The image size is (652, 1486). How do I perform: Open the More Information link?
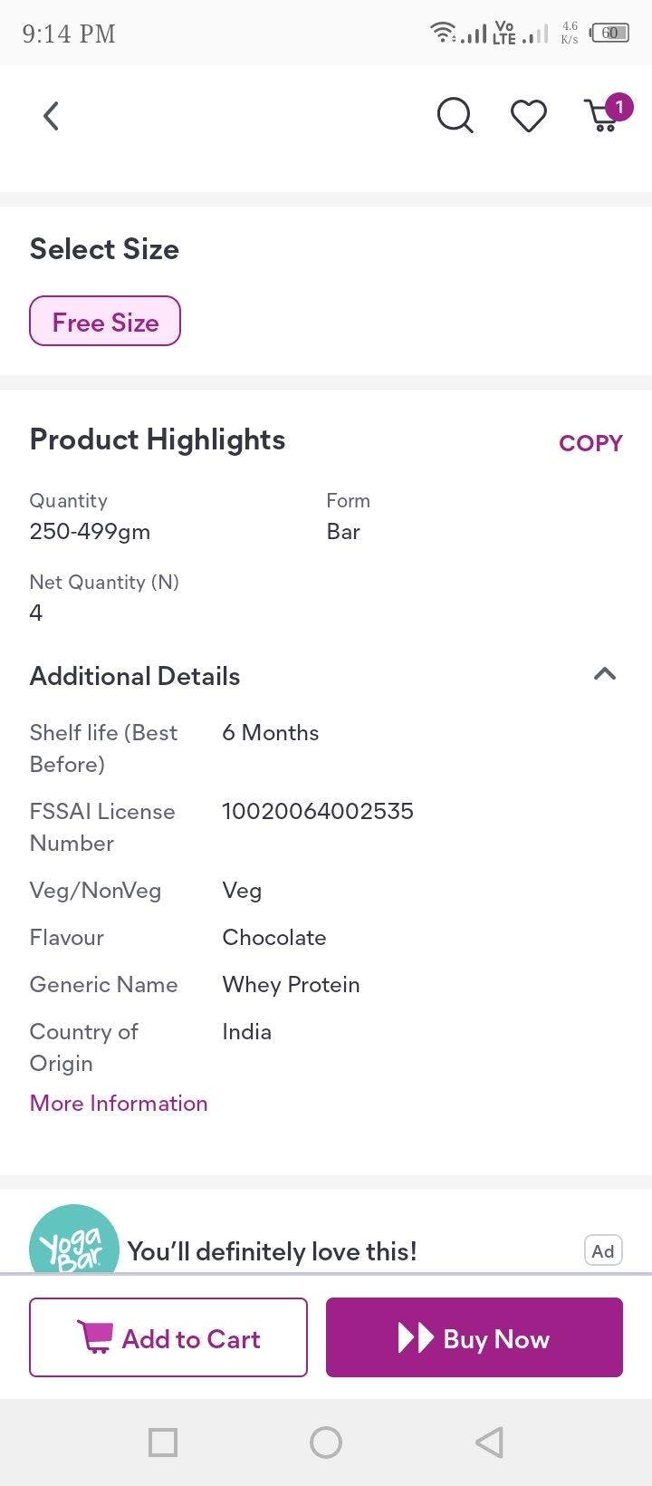point(119,1103)
